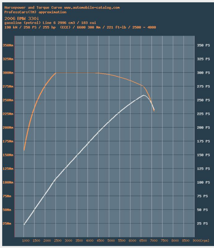Click the 250 PS label on the right axis
The image size is (214, 248).
point(203,100)
